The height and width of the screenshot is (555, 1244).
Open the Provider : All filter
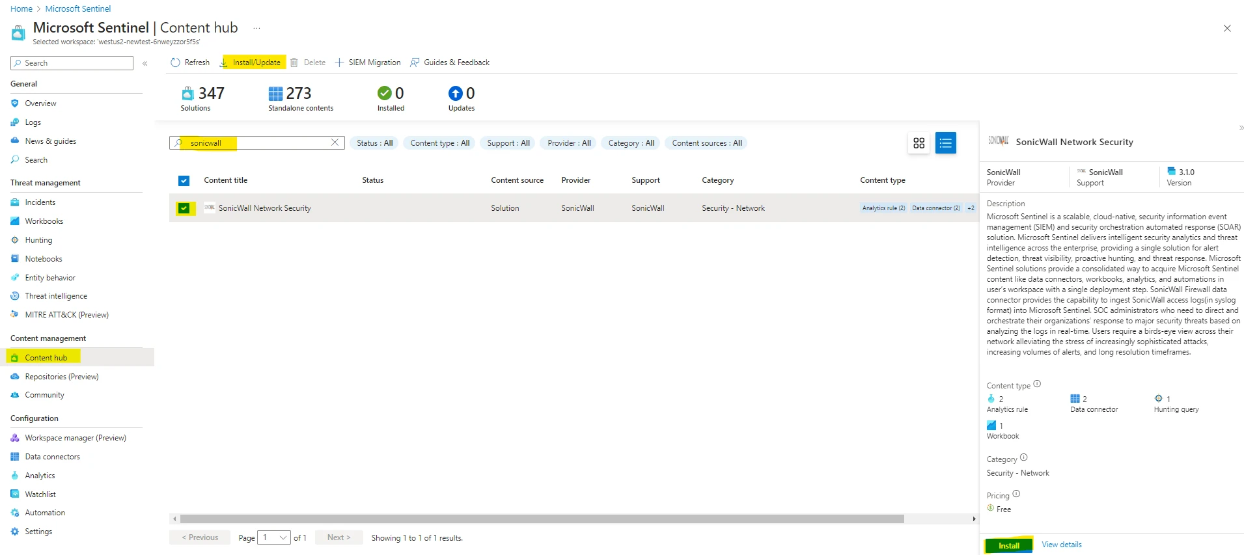click(569, 143)
